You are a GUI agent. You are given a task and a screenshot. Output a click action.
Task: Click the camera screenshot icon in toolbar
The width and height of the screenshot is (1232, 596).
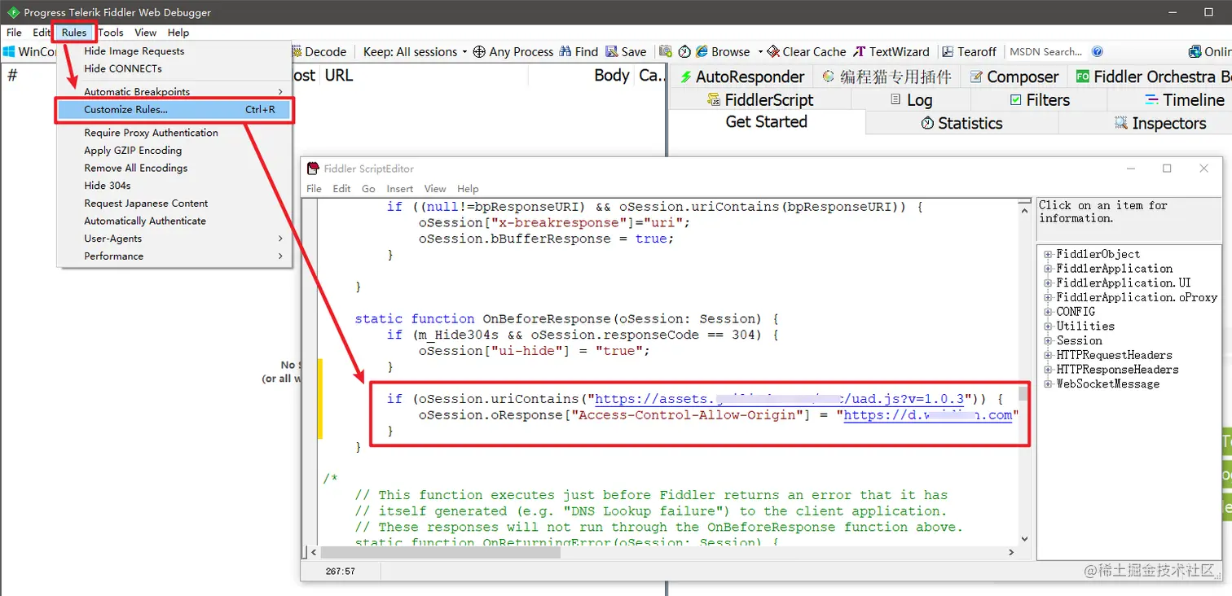coord(666,51)
